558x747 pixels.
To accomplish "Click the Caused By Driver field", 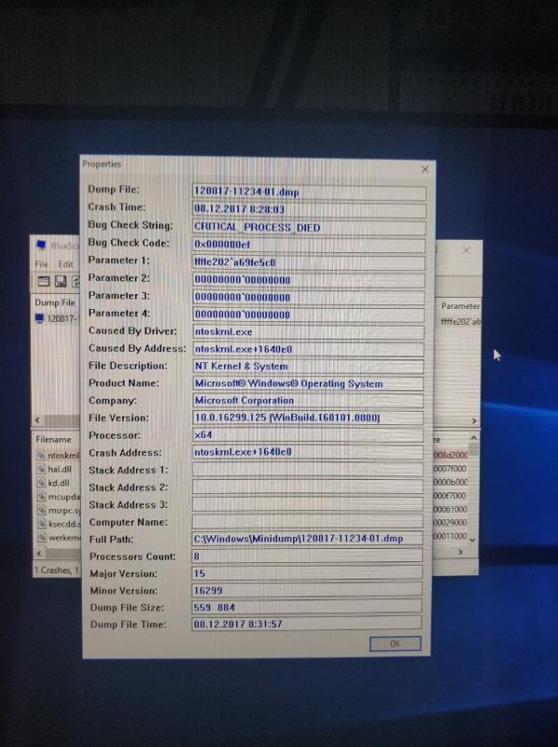I will (308, 332).
